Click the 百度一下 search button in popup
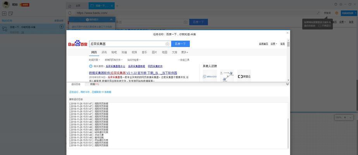The image size is (358, 155). pyautogui.click(x=181, y=44)
